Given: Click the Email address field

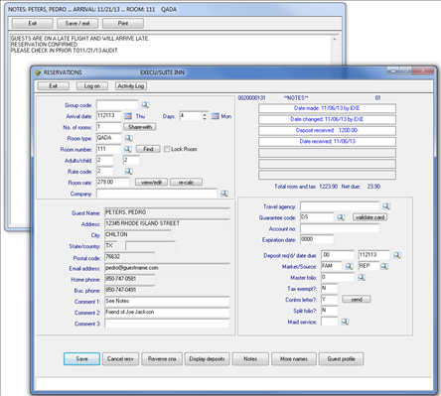Looking at the screenshot, I should 167,268.
